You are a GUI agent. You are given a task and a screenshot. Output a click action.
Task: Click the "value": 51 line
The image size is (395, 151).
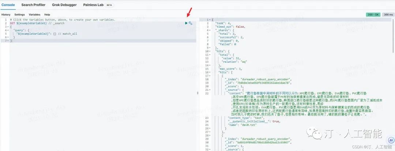(x=230, y=58)
